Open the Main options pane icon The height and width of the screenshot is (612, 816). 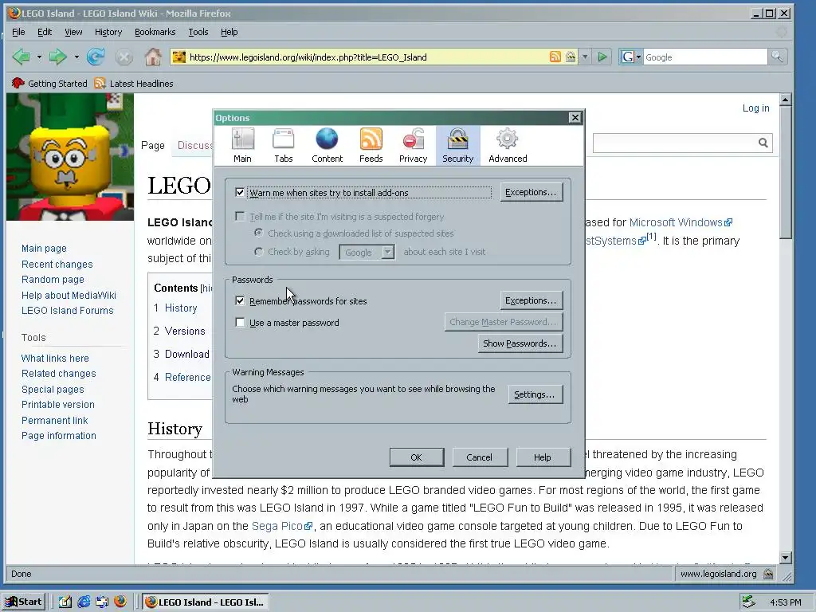[242, 146]
